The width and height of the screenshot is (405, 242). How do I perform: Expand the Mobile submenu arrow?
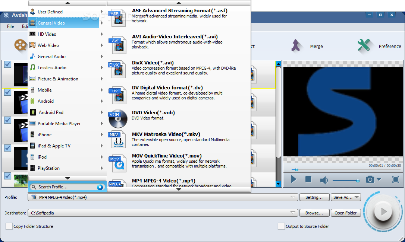pyautogui.click(x=102, y=90)
